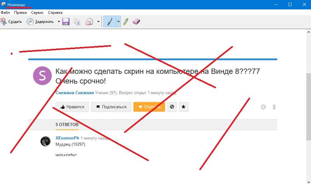Send the snip via the email envelope icon
The image size is (311, 184).
[x=89, y=22]
